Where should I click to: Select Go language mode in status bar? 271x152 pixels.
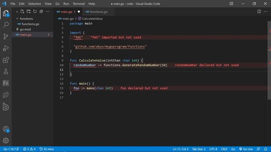coord(233,149)
